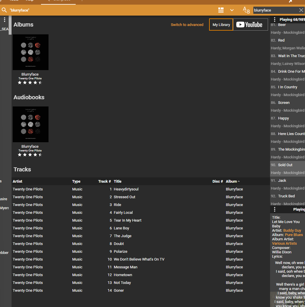This screenshot has width=305, height=307.
Task: Expand the view options dropdown arrow
Action: click(x=232, y=10)
